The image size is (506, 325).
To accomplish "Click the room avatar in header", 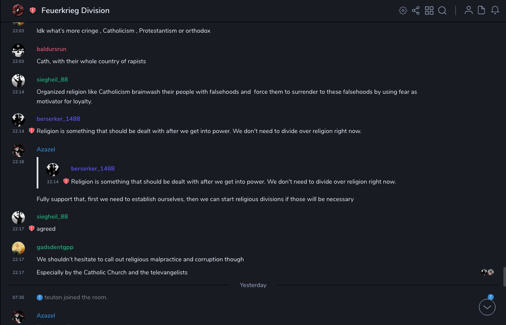I will click(18, 10).
